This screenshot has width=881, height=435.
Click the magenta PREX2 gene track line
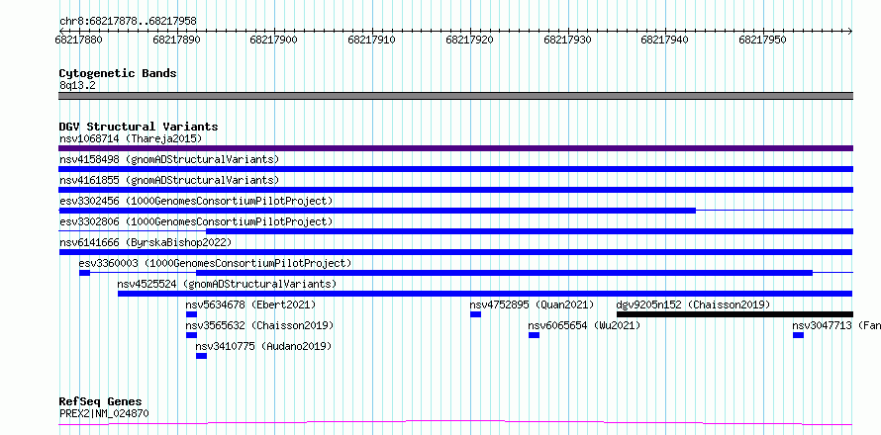pyautogui.click(x=455, y=423)
